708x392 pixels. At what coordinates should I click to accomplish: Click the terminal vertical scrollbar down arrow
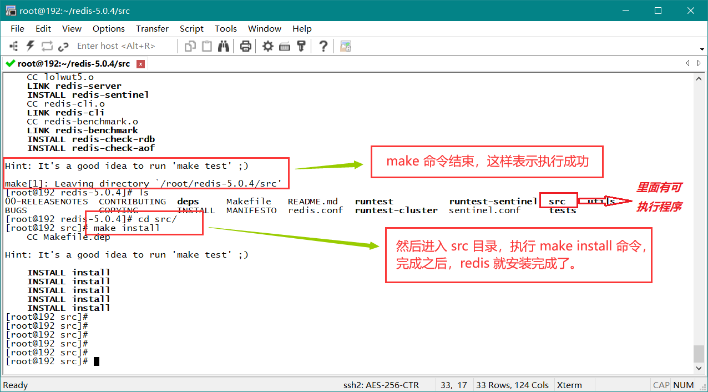pos(699,368)
